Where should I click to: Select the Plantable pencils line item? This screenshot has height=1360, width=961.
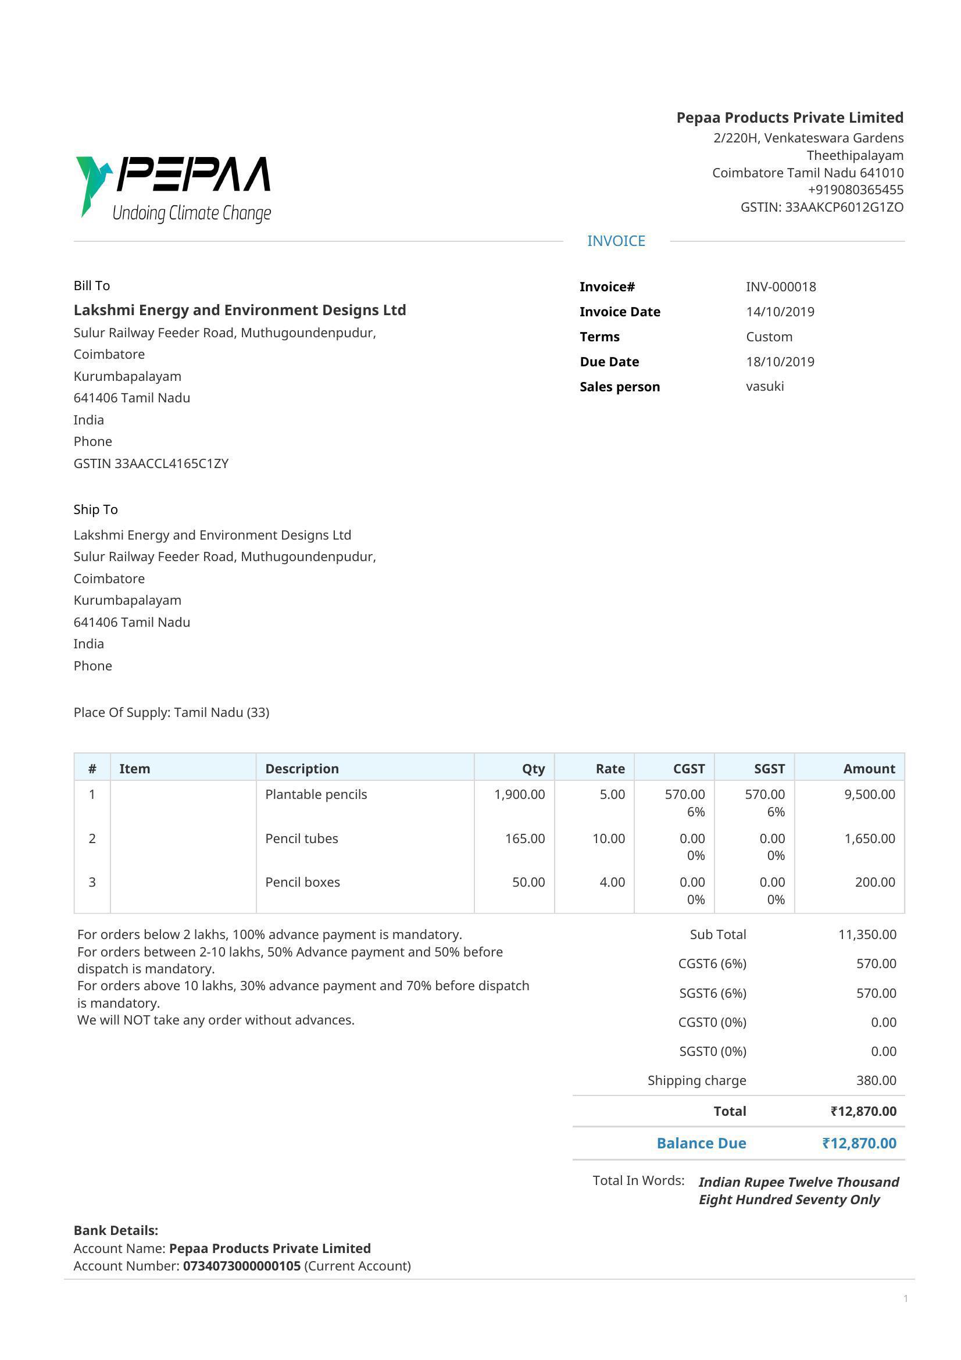click(316, 794)
